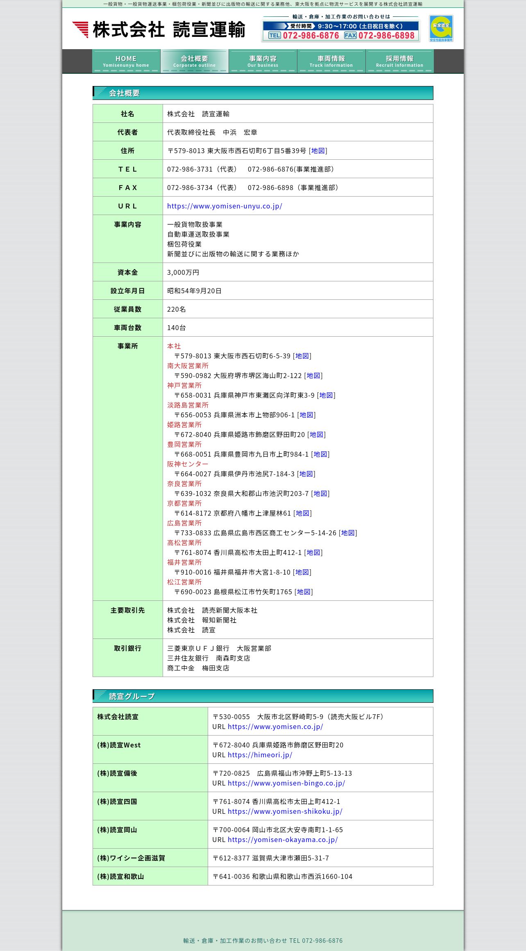
Task: Open the 採用情報 Recruit information tab
Action: (399, 61)
